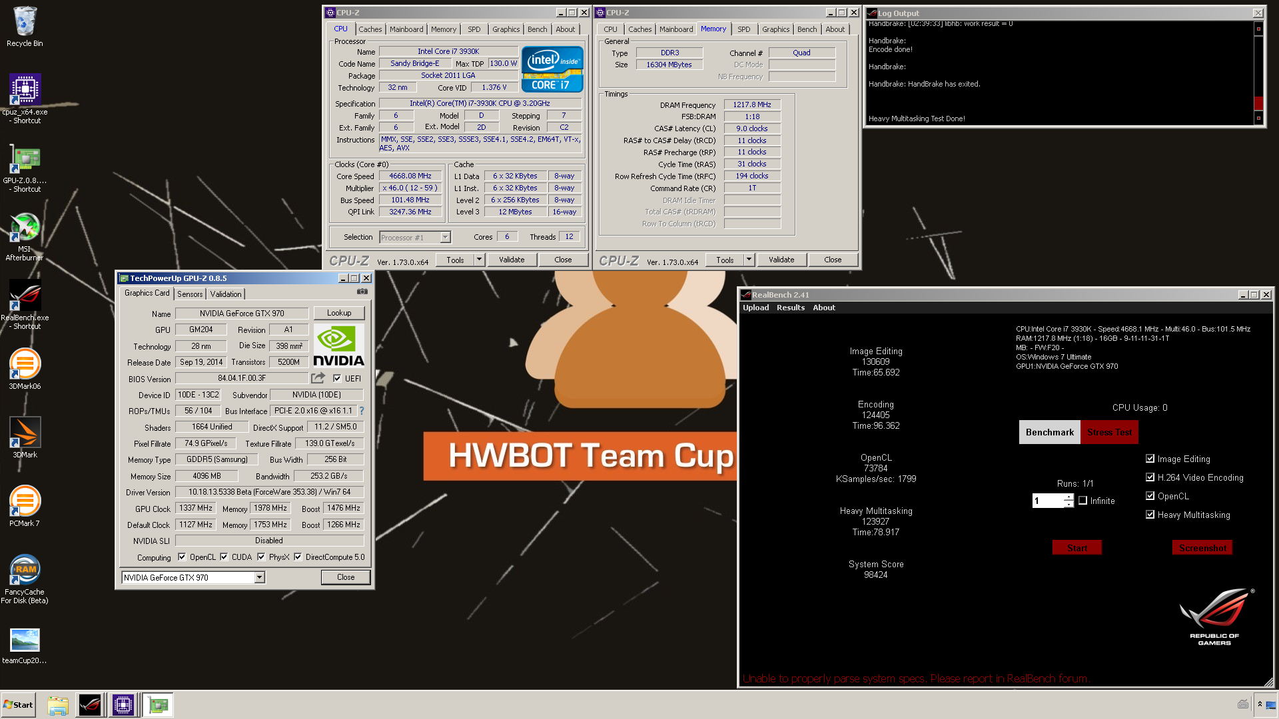This screenshot has height=719, width=1279.
Task: Switch to Validation tab in GPU-Z
Action: [226, 294]
